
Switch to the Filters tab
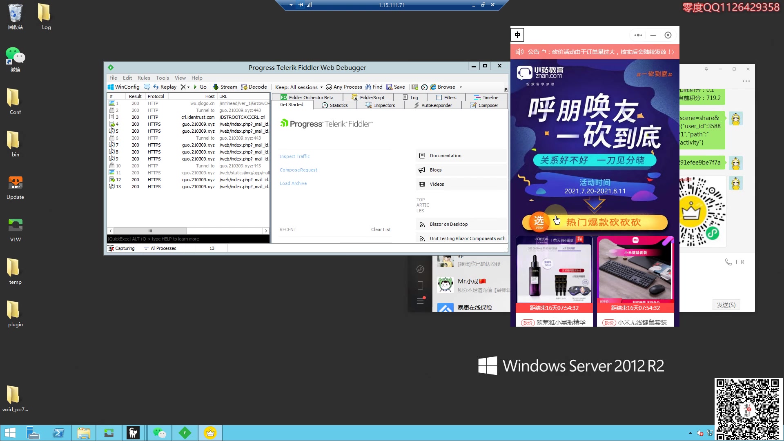(446, 97)
